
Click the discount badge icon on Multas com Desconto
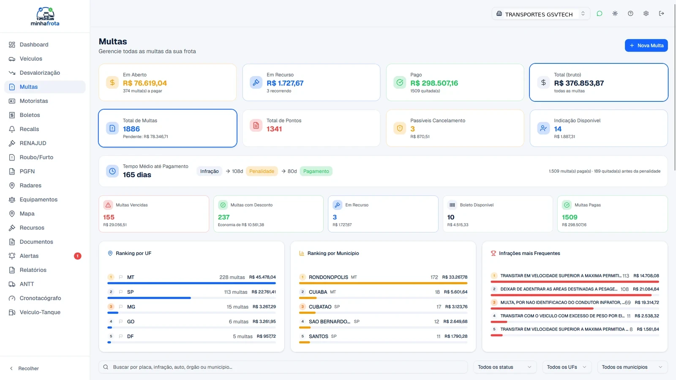[x=223, y=205]
